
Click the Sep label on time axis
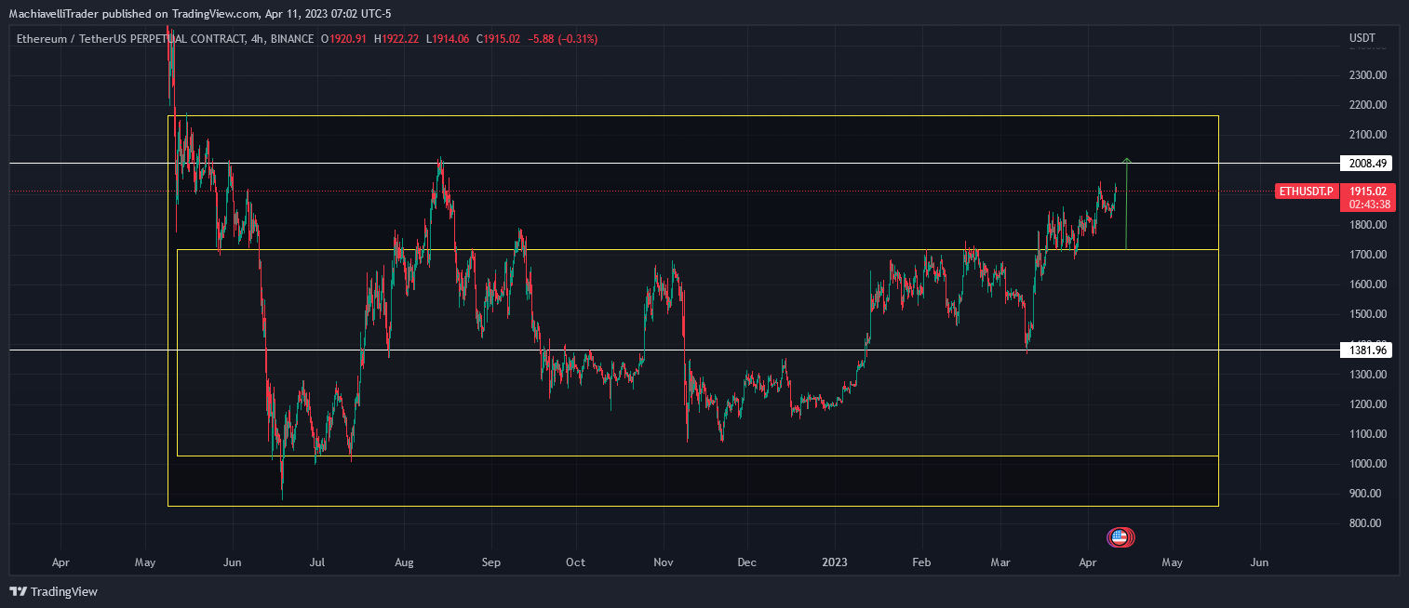click(491, 562)
